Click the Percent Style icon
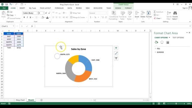The height and width of the screenshot is (108, 192). tap(95, 17)
